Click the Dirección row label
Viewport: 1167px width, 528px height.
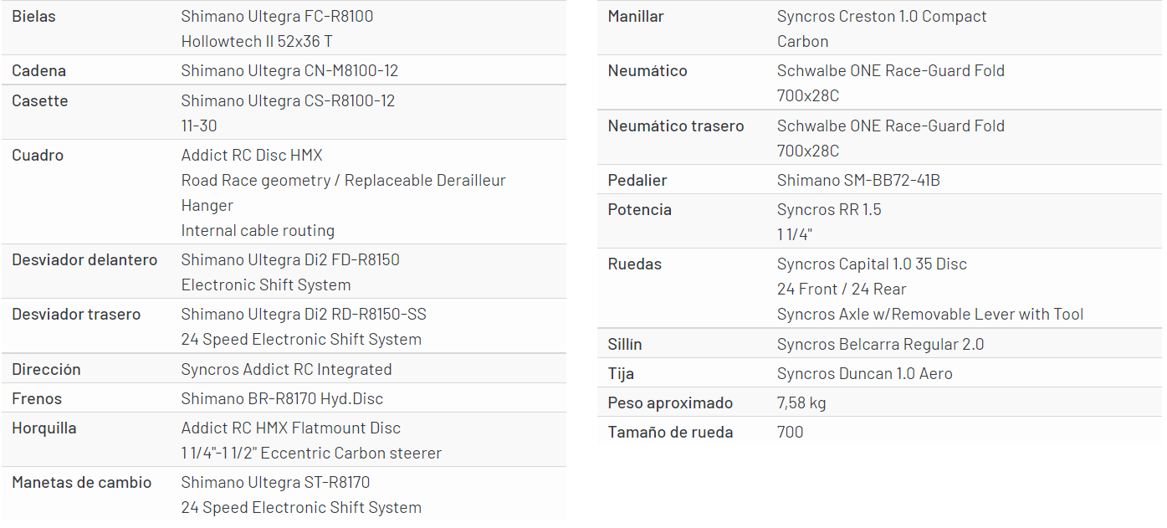[x=46, y=369]
